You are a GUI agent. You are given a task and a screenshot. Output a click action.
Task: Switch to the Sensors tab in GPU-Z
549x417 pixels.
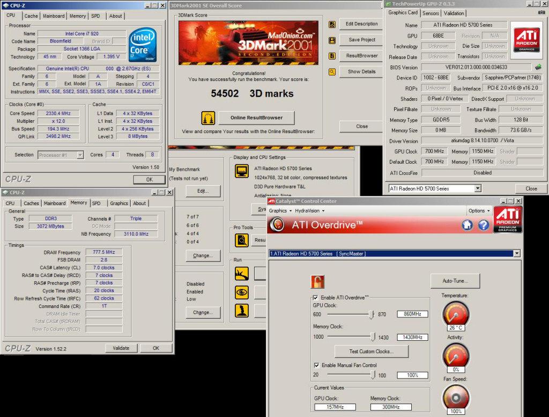tap(431, 13)
